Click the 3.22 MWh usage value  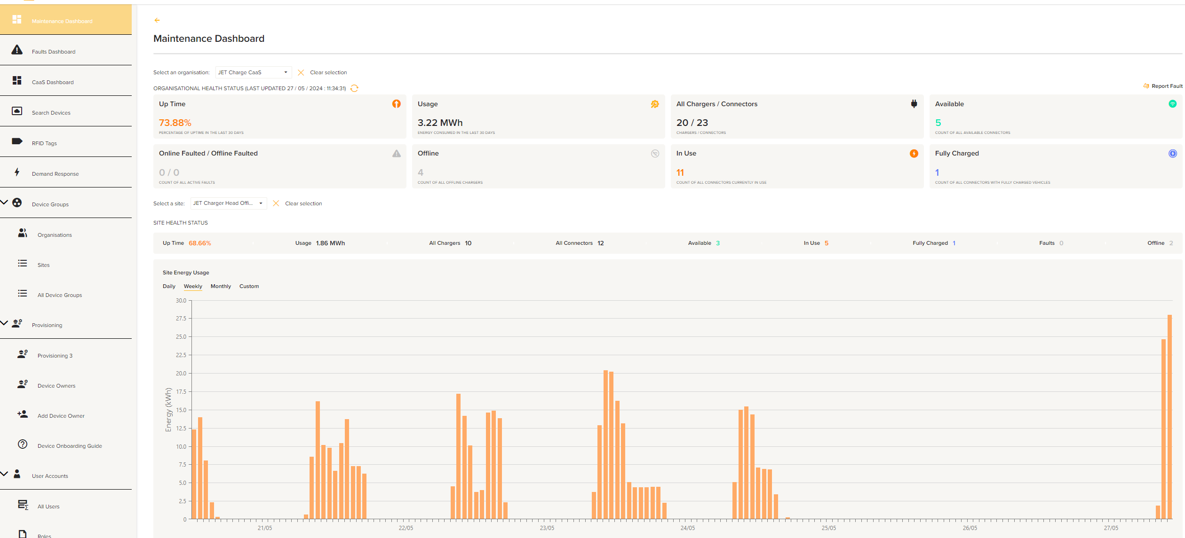click(x=440, y=123)
